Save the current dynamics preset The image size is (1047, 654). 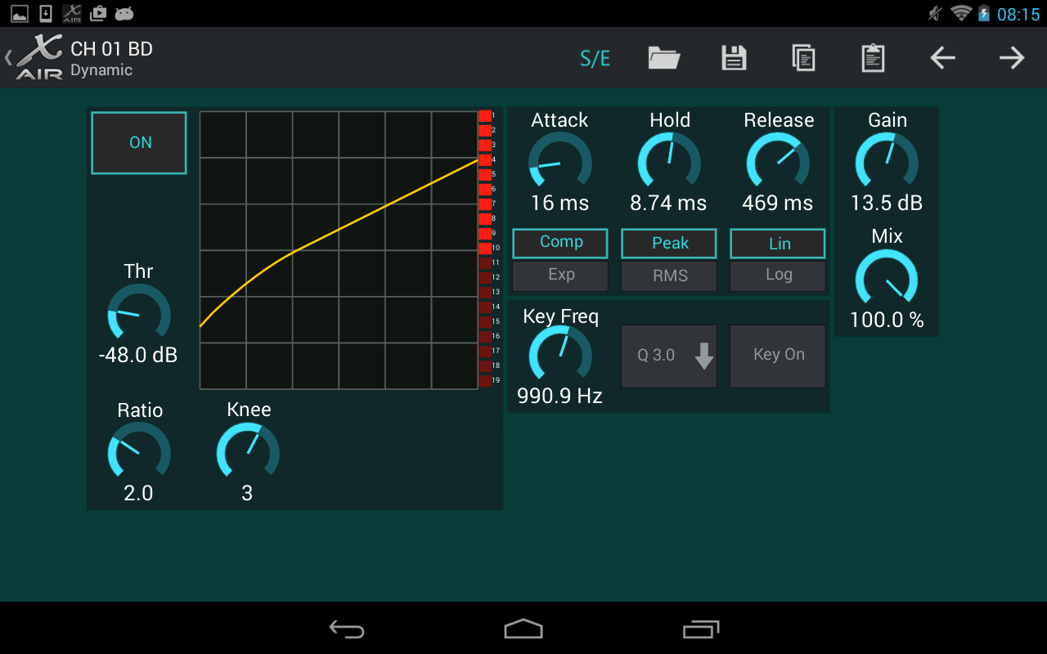[733, 58]
